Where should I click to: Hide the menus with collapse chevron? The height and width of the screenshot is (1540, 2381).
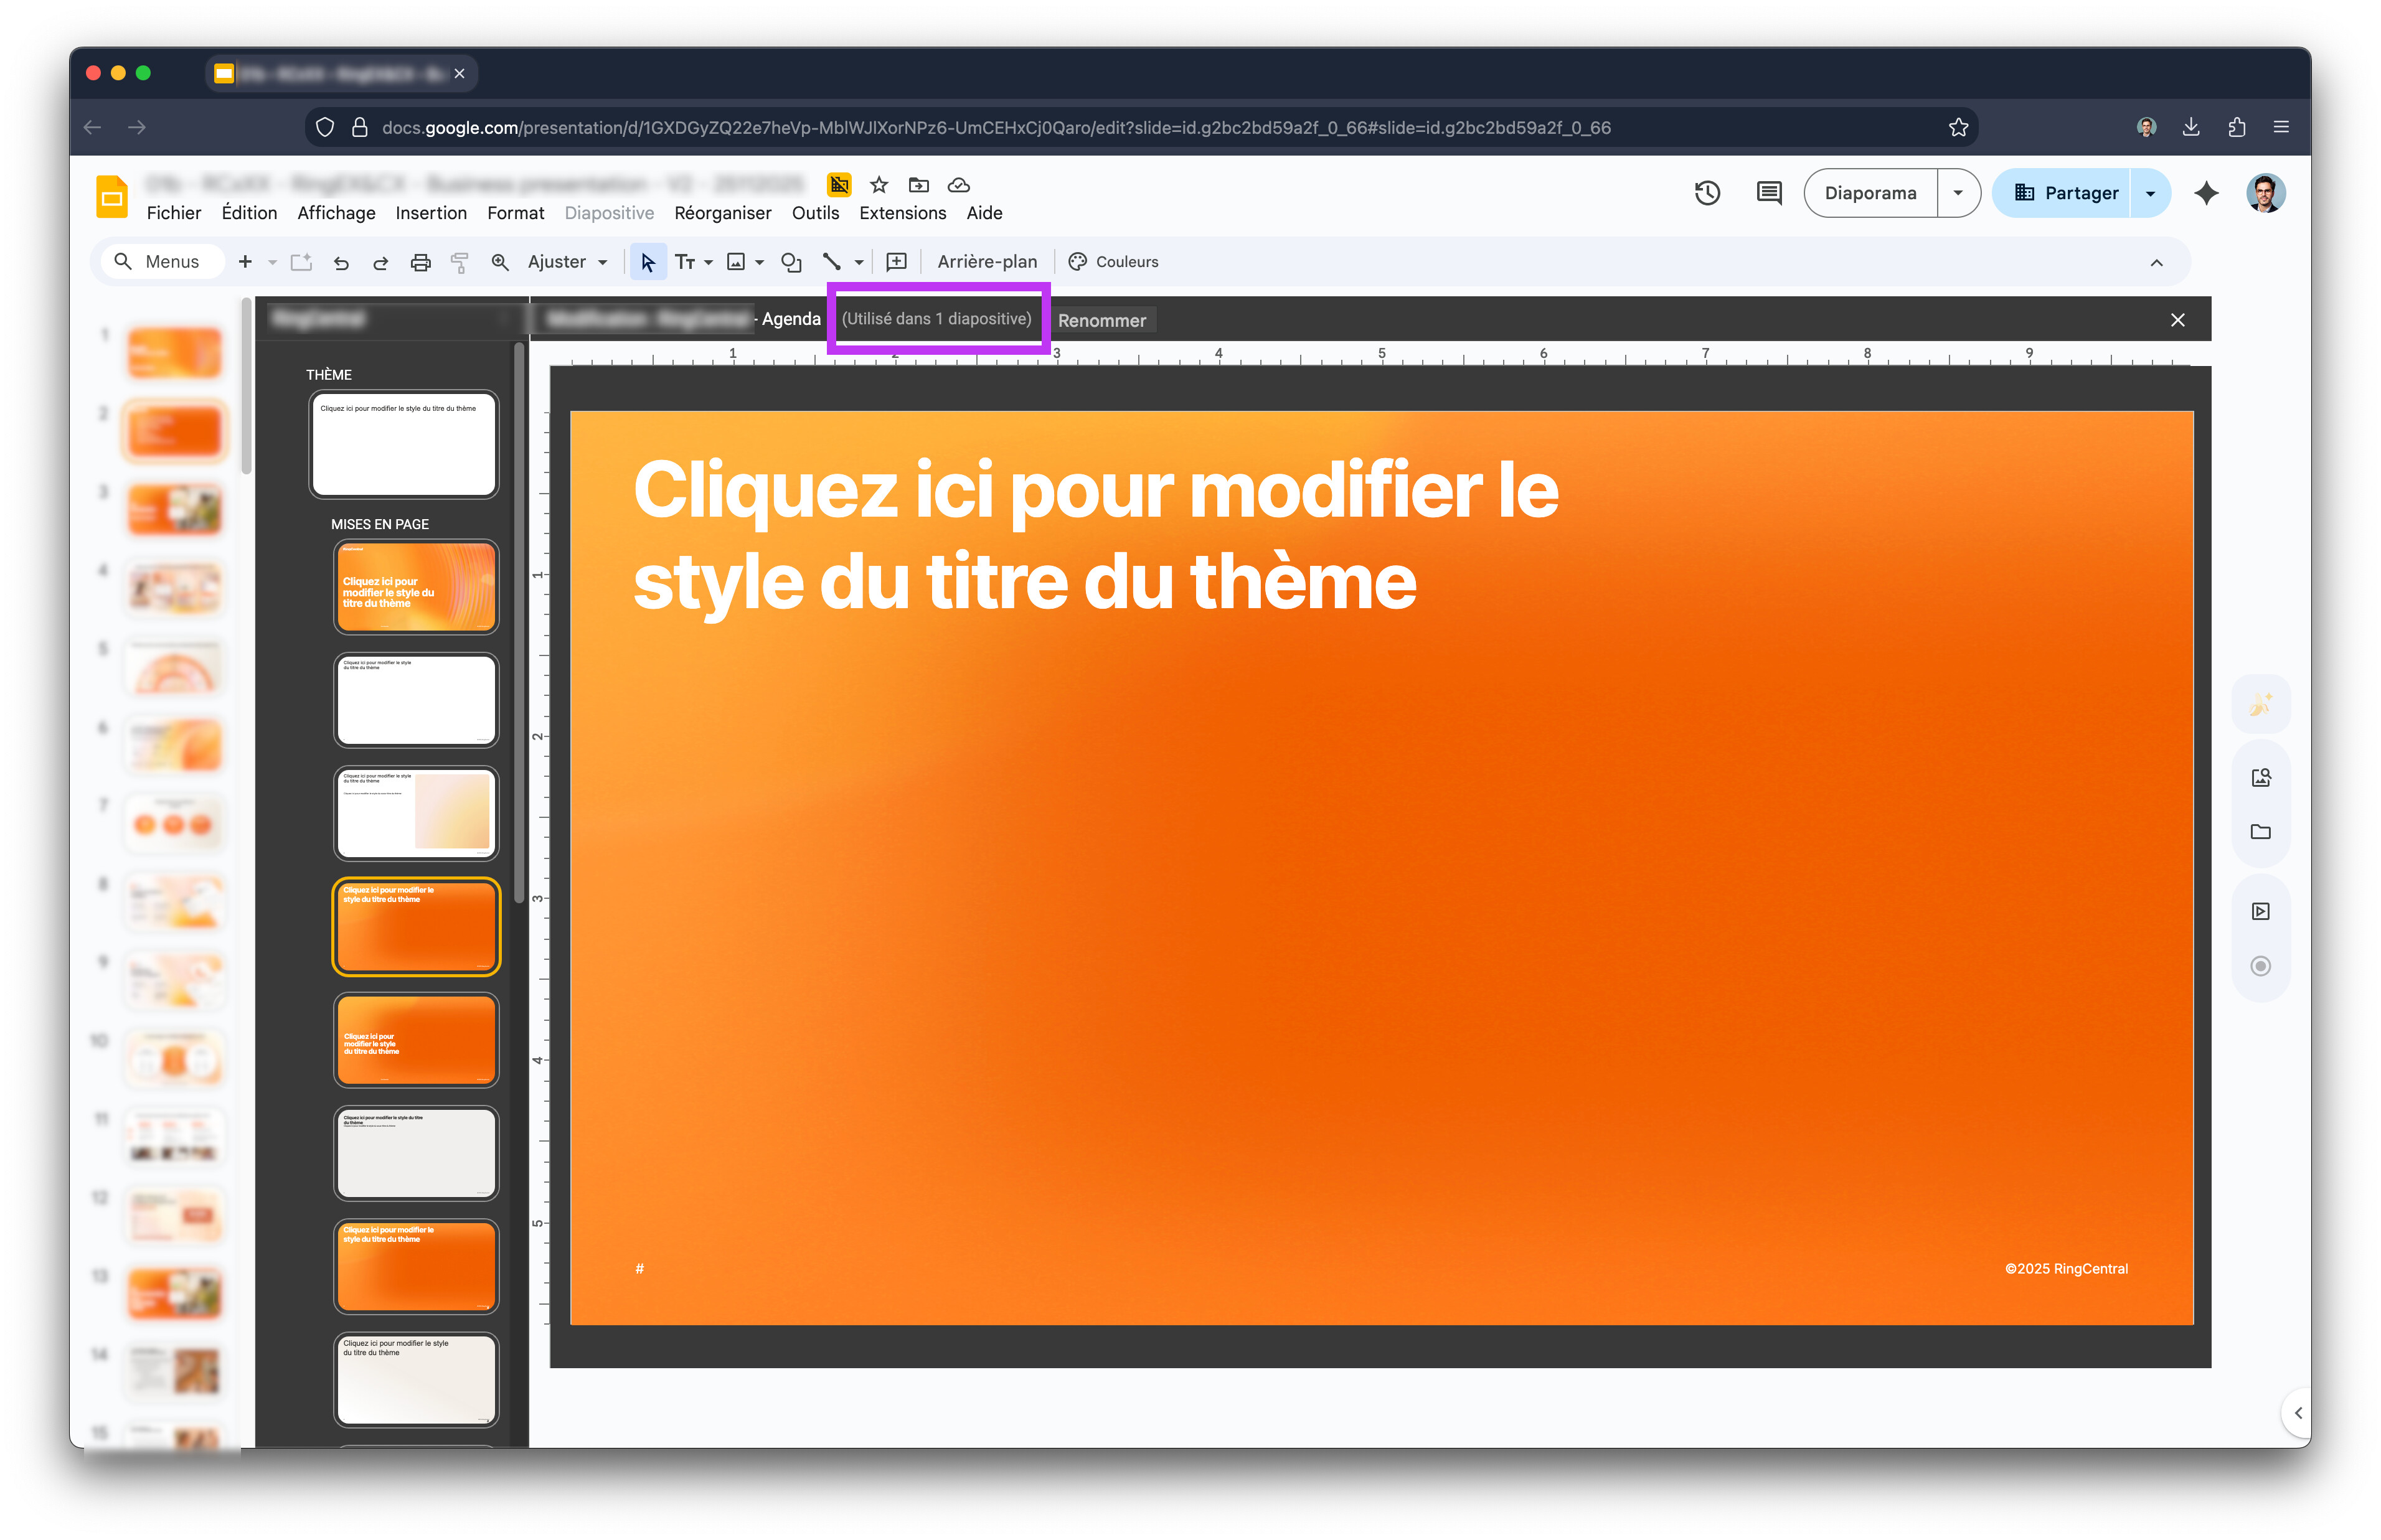tap(2156, 263)
